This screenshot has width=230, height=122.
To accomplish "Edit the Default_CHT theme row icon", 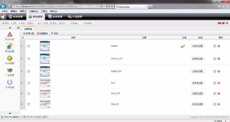I will 215,59.
